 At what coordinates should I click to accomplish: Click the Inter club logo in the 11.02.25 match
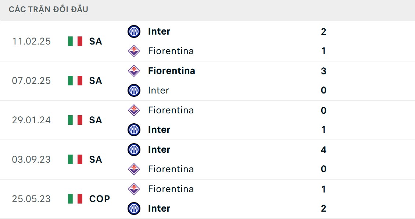(134, 31)
